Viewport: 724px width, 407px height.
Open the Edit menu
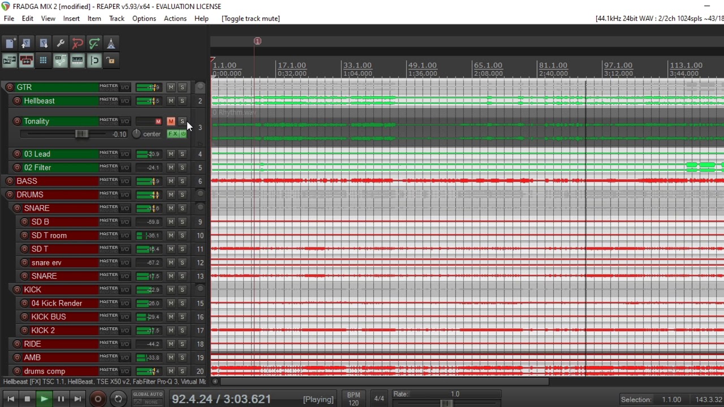click(27, 18)
